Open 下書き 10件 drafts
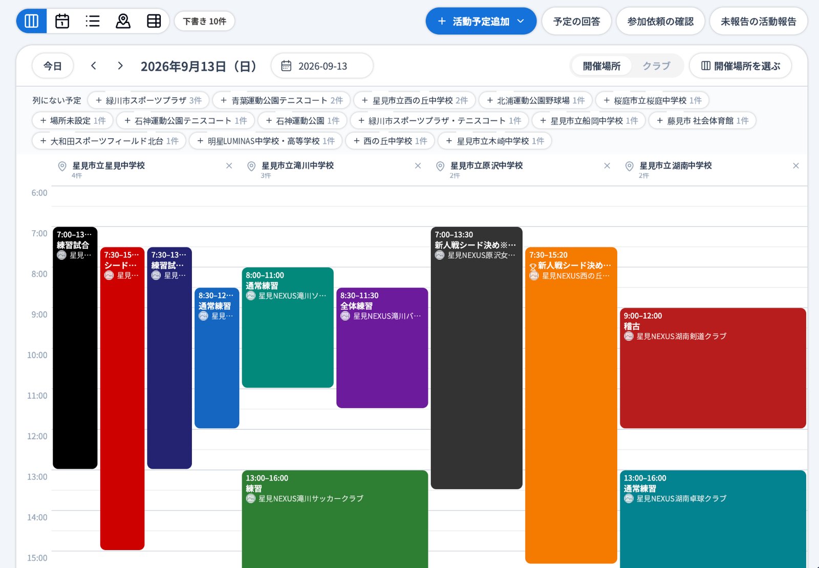 point(204,21)
